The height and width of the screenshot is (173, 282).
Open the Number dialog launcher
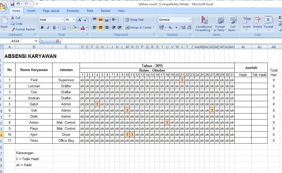point(190,35)
